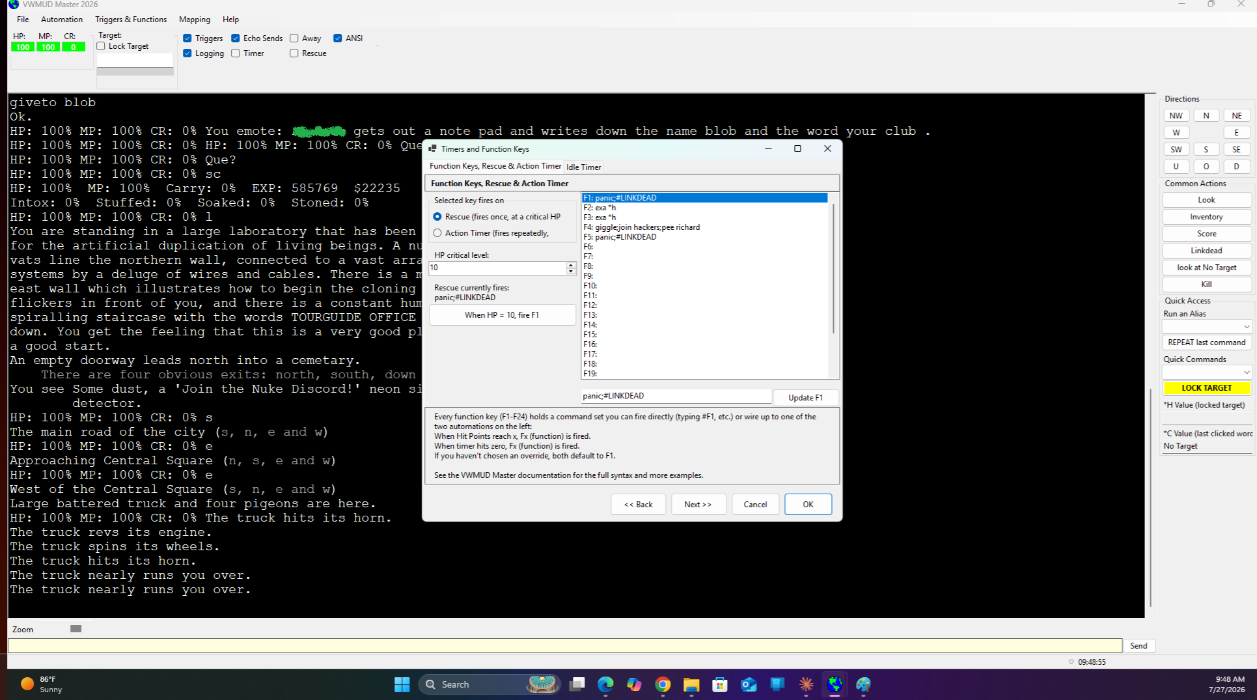The image size is (1257, 700).
Task: Open the Triggers & Functions menu
Action: click(131, 20)
